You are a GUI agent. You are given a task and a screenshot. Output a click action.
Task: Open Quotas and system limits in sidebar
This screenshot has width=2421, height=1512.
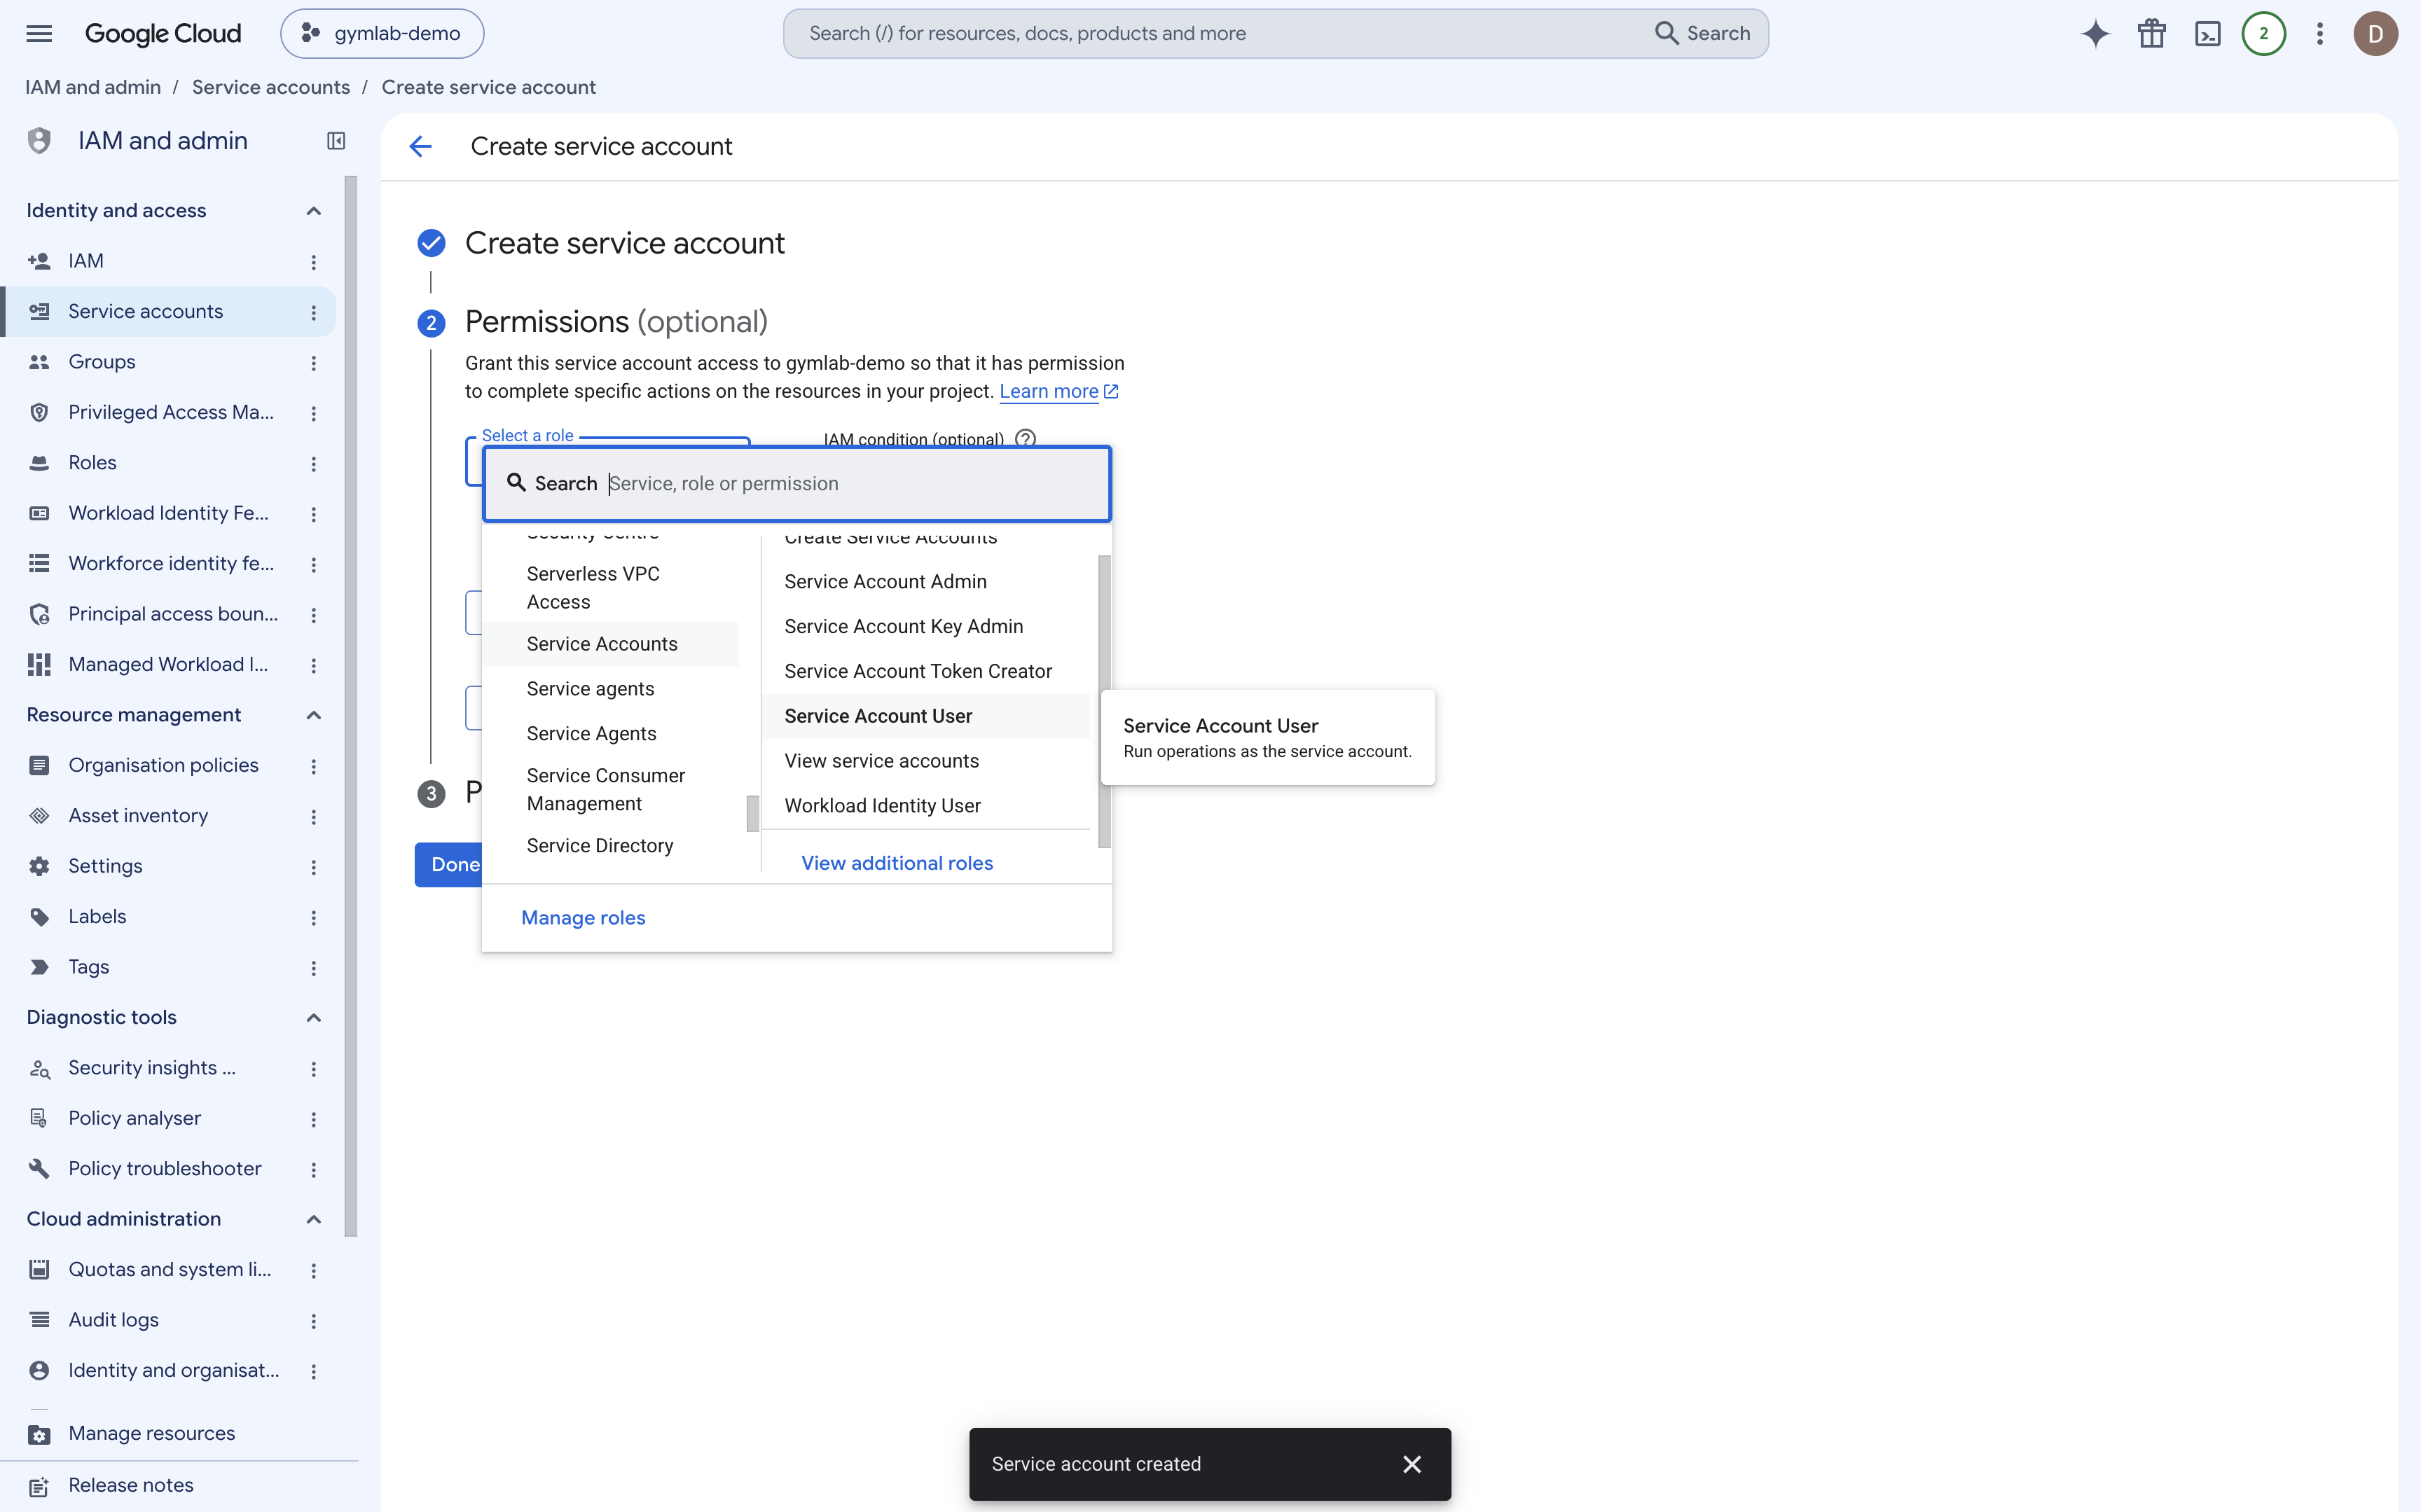(168, 1269)
